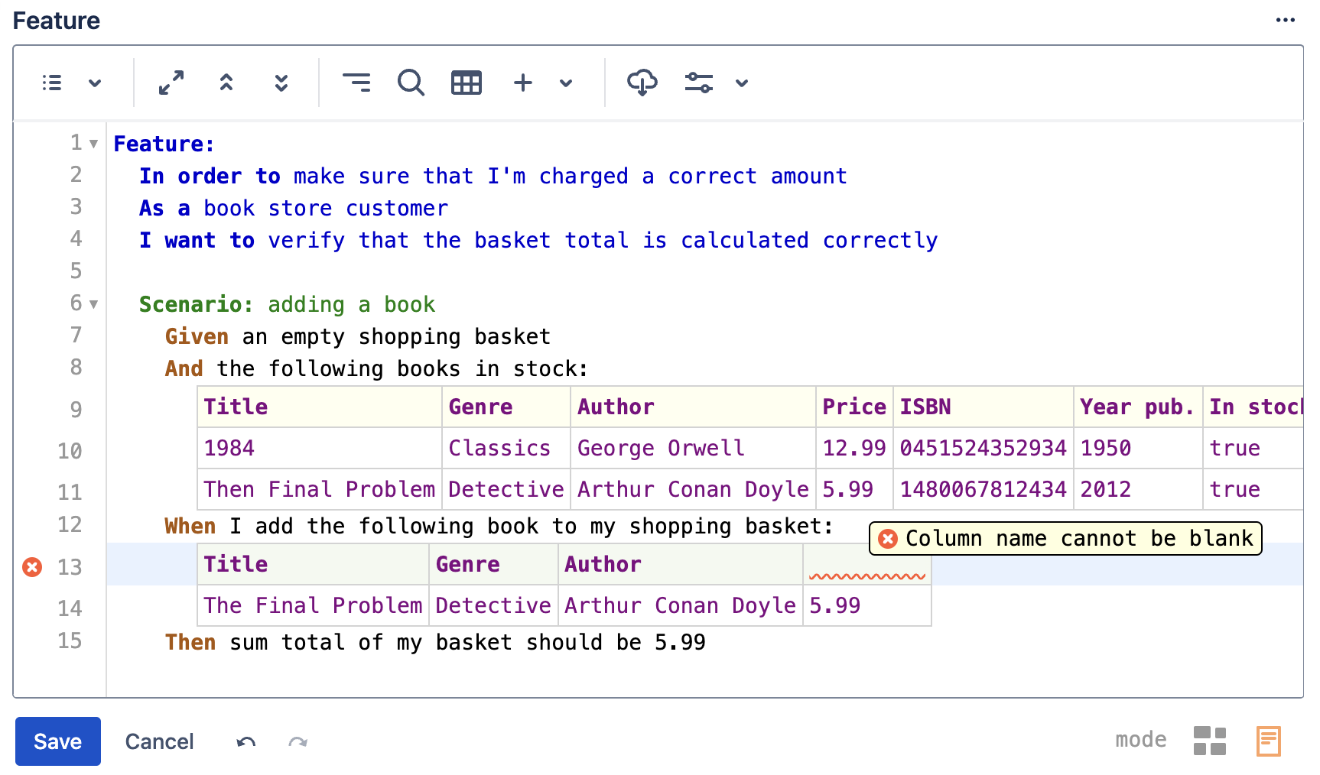
Task: Click the 'Author' header in first table
Action: pos(693,407)
